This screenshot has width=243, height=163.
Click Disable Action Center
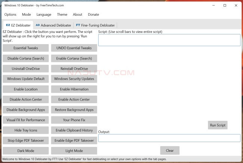(x=26, y=99)
